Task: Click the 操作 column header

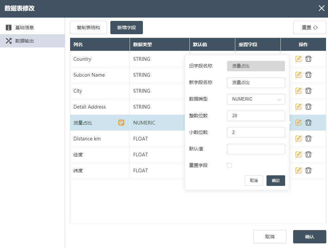Action: click(x=303, y=44)
